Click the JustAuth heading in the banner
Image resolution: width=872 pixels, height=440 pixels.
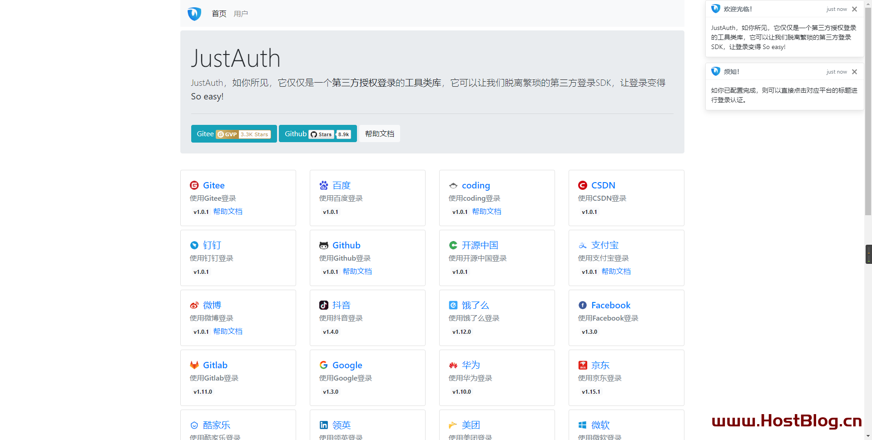pyautogui.click(x=236, y=59)
